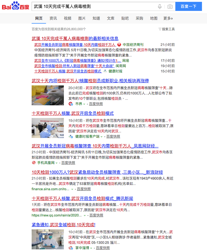Switch to the 资讯 tab
This screenshot has width=207, height=252.
click(x=53, y=18)
